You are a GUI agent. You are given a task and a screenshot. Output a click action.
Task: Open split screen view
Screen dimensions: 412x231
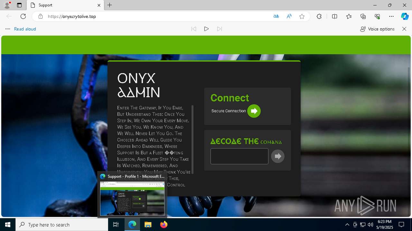click(334, 16)
